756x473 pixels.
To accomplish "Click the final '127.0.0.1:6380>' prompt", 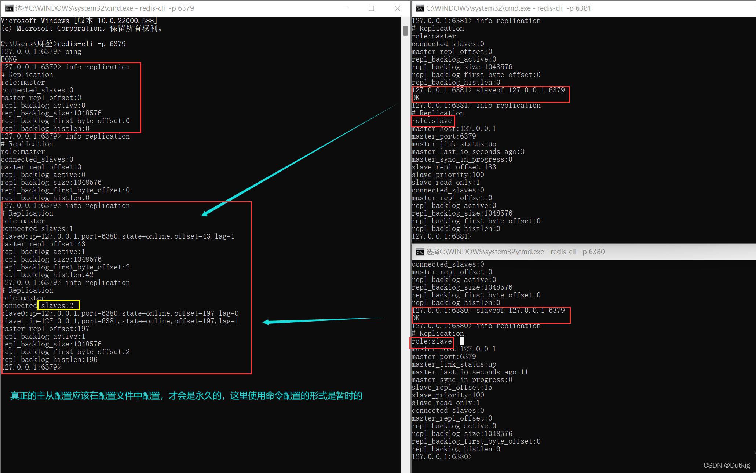I will [442, 457].
